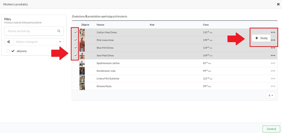This screenshot has height=133, width=282.
Task: Uncheck the Pink roses dress checkbox
Action: [76, 40]
